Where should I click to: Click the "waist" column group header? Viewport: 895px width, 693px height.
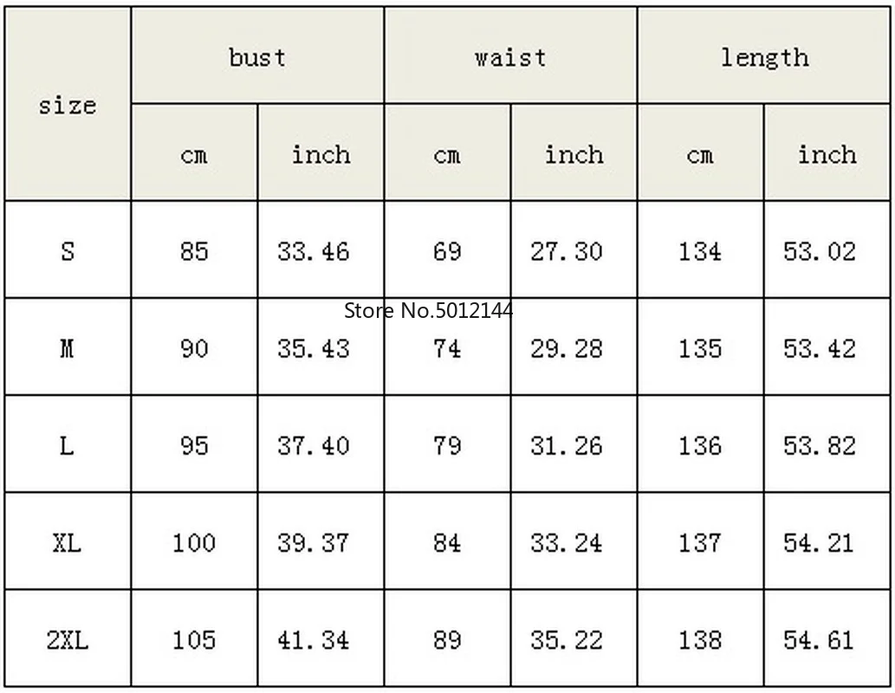pyautogui.click(x=510, y=57)
